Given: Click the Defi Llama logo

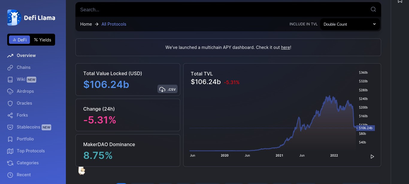Looking at the screenshot, I should tap(31, 18).
